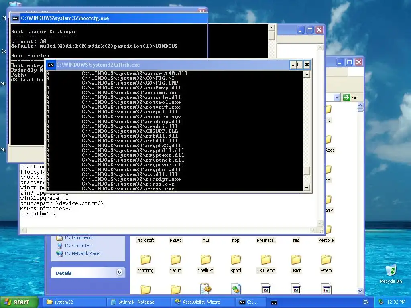Click the EN language indicator in taskbar
Screen dimensions: 411x308
(x=366, y=302)
